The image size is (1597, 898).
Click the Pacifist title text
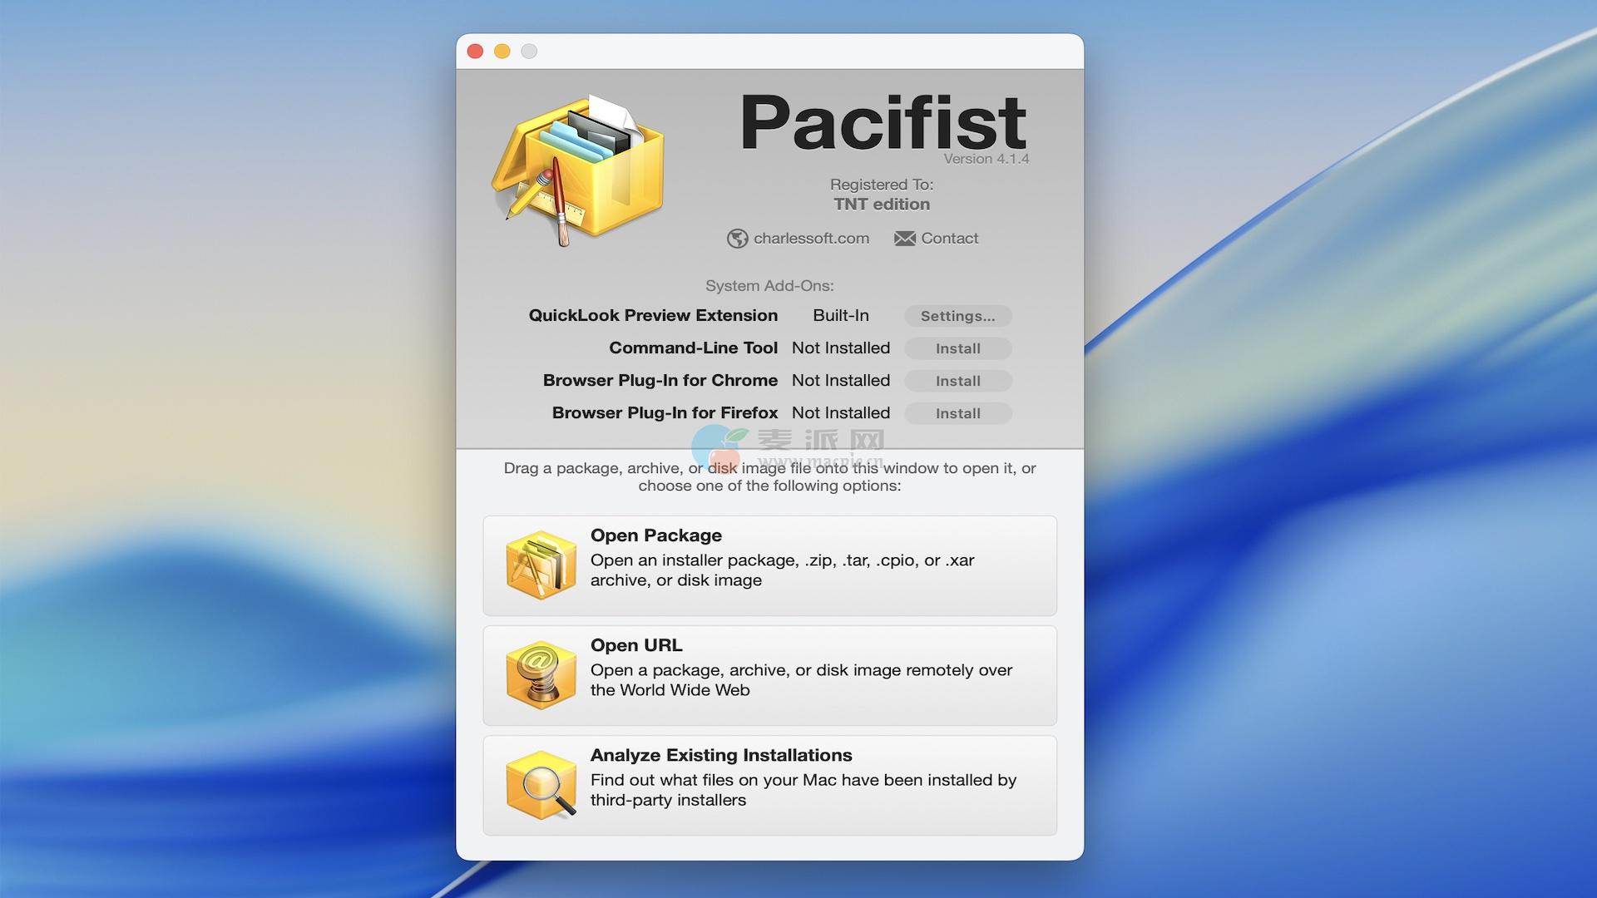883,123
